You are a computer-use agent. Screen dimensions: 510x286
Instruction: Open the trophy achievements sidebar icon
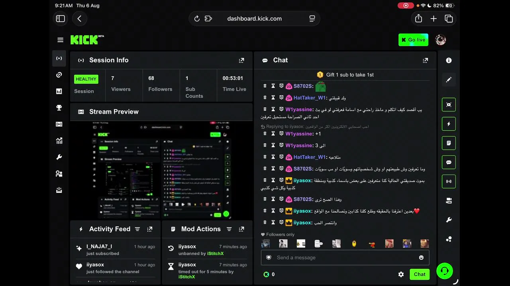click(x=59, y=108)
